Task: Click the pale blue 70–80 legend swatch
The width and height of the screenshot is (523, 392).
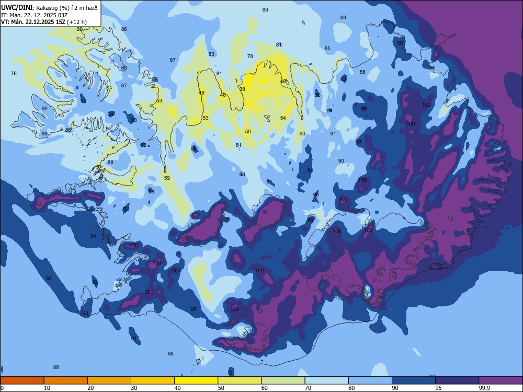Action: (x=326, y=381)
